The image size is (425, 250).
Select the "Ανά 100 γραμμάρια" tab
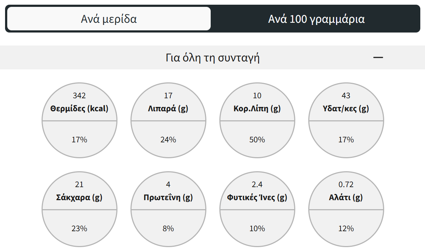pyautogui.click(x=316, y=19)
